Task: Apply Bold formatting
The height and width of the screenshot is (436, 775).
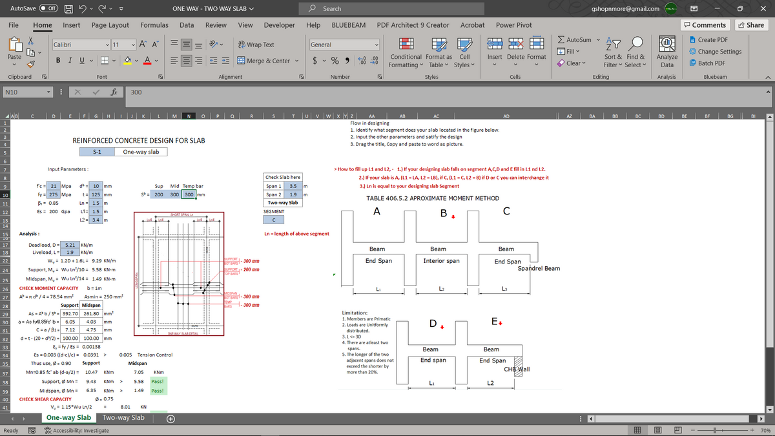Action: click(59, 61)
